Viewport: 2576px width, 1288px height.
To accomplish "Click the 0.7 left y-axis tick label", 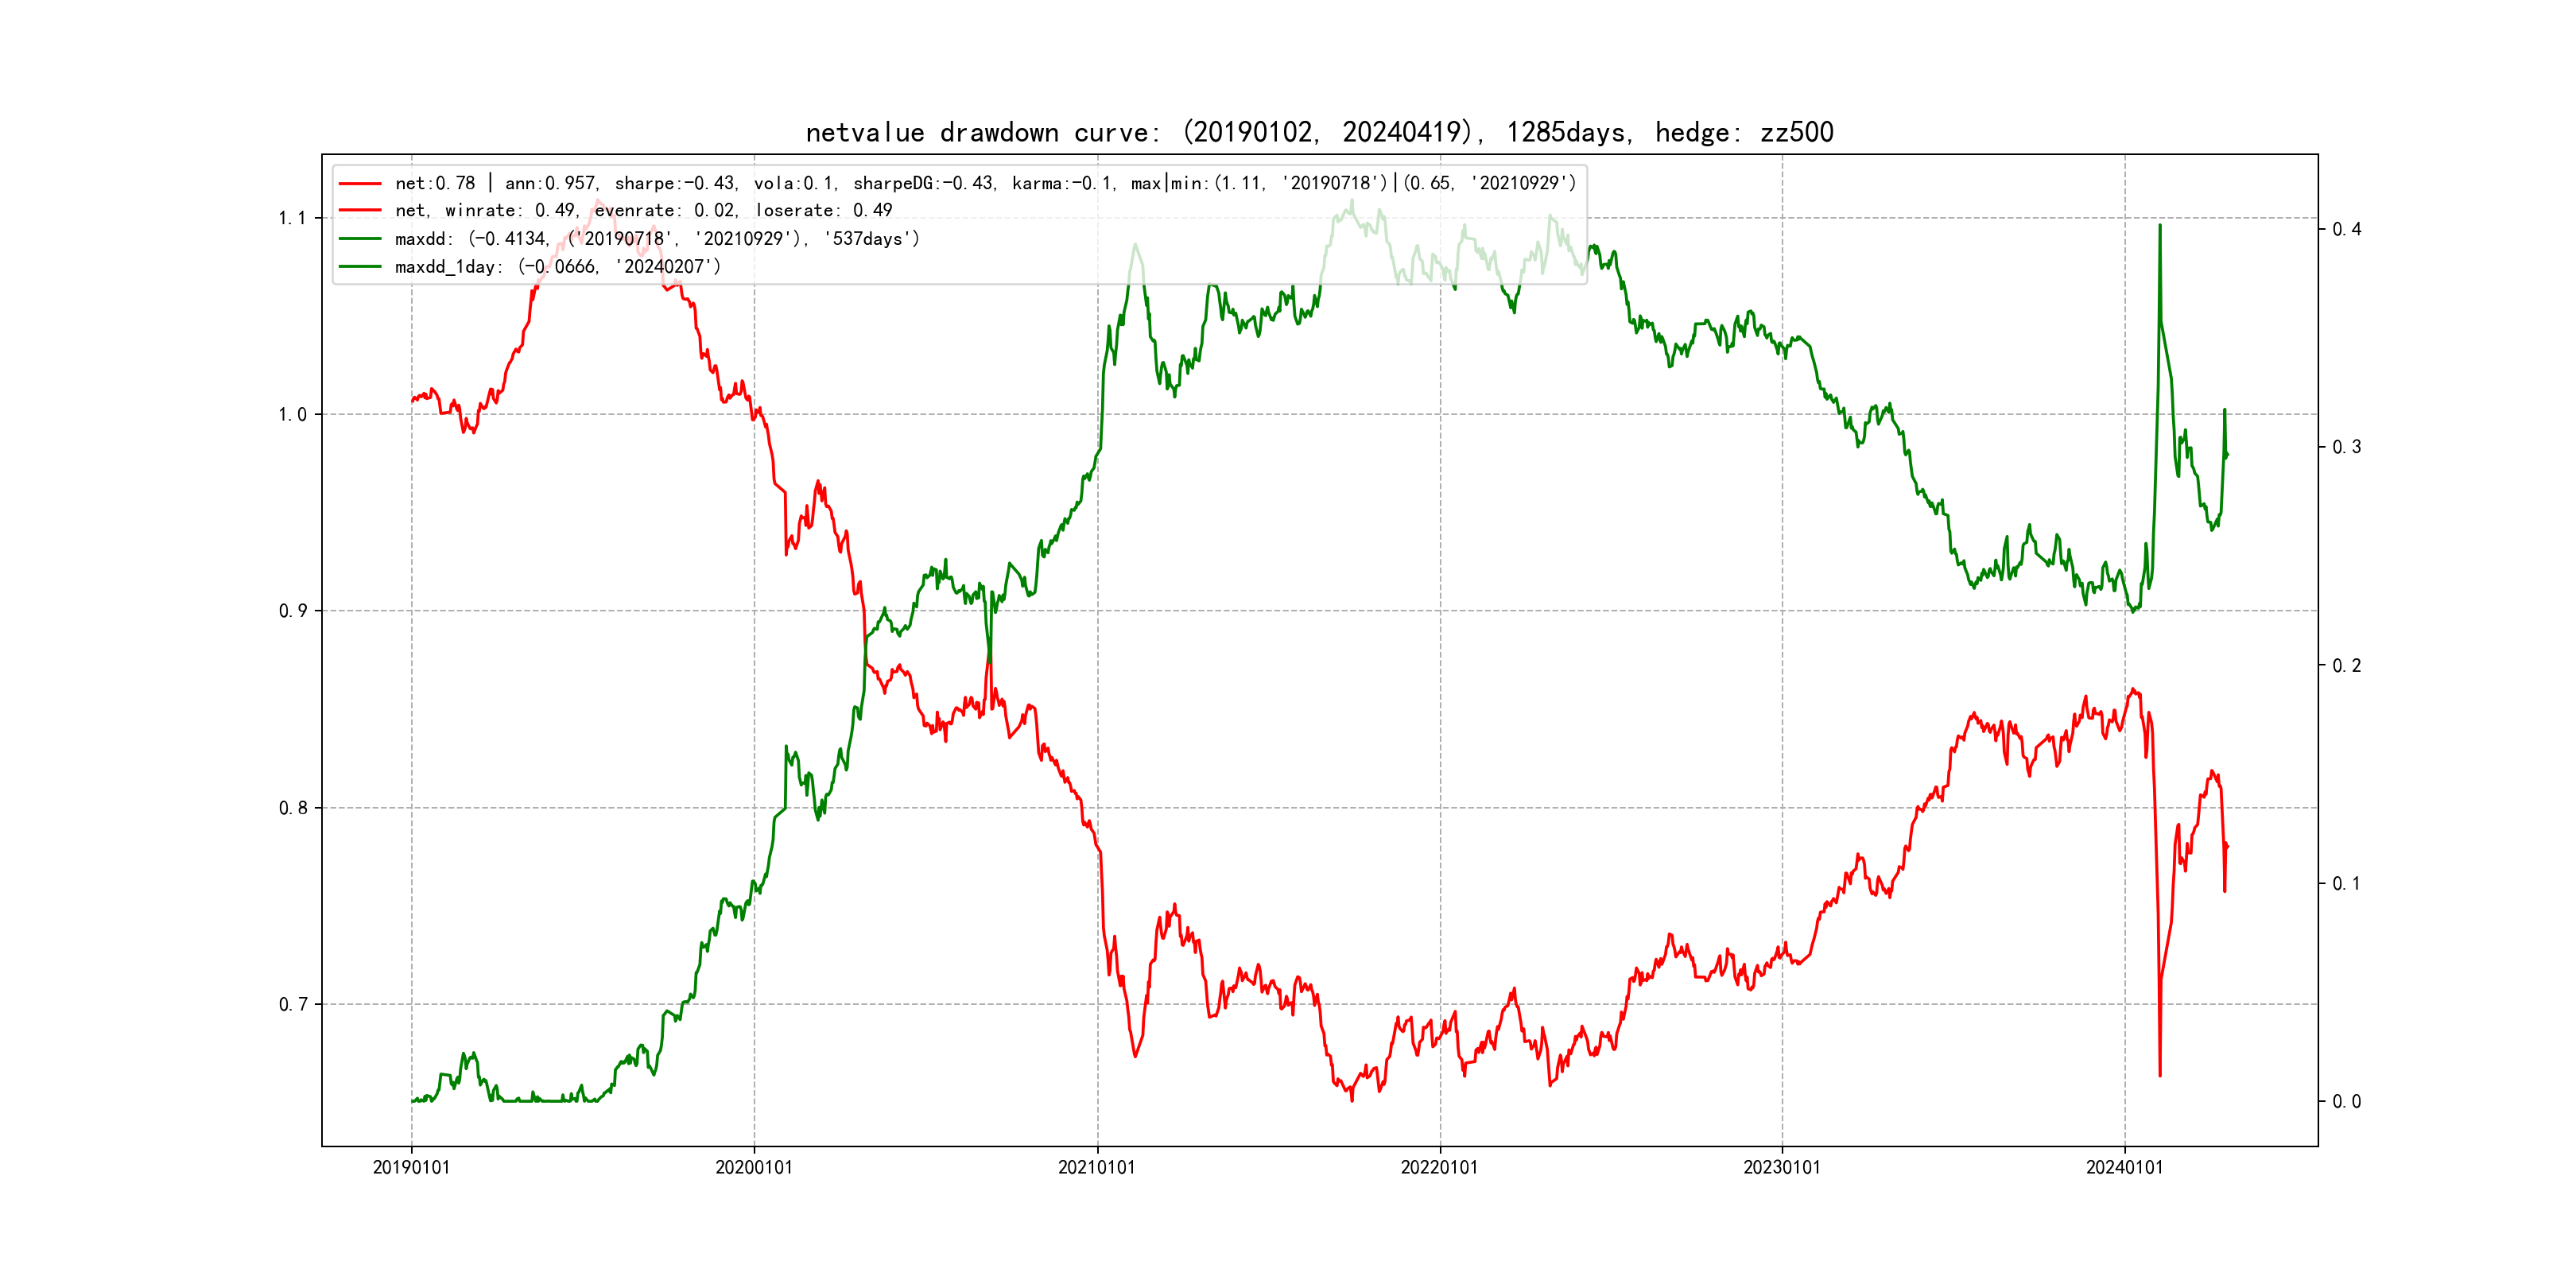I will (x=292, y=1004).
